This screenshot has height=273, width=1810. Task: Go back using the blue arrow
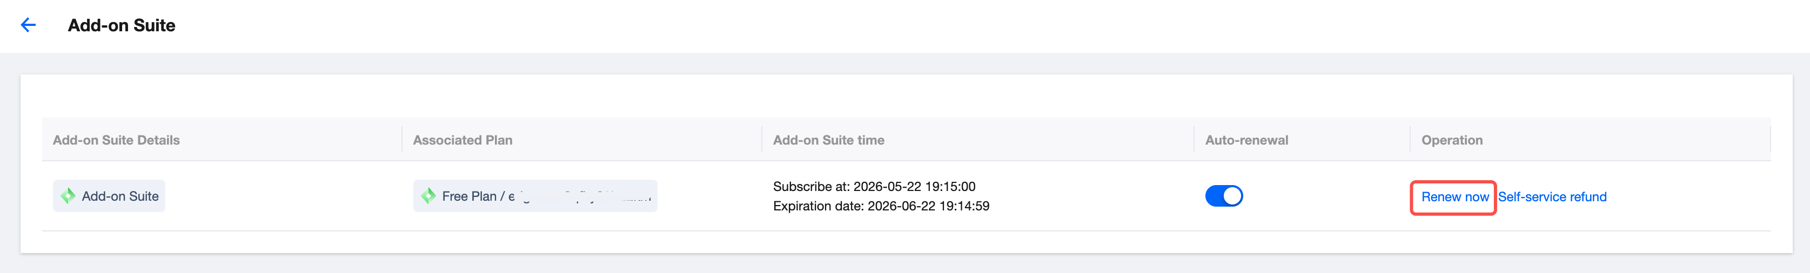tap(28, 25)
